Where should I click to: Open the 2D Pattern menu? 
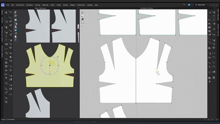[x=30, y=5]
